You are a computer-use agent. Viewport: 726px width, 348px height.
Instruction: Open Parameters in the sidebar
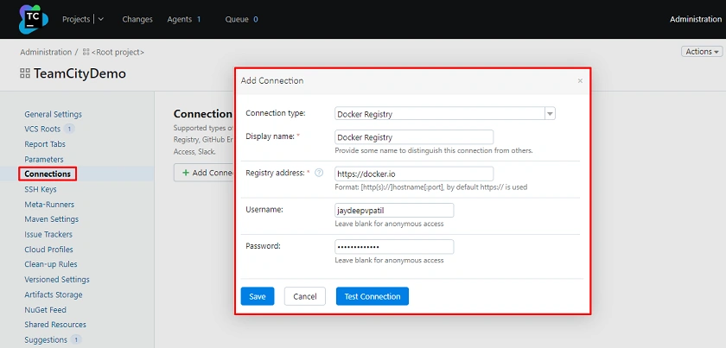click(x=44, y=159)
